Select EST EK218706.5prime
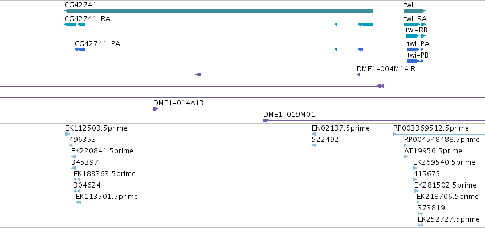485x228 pixels. (x=447, y=197)
